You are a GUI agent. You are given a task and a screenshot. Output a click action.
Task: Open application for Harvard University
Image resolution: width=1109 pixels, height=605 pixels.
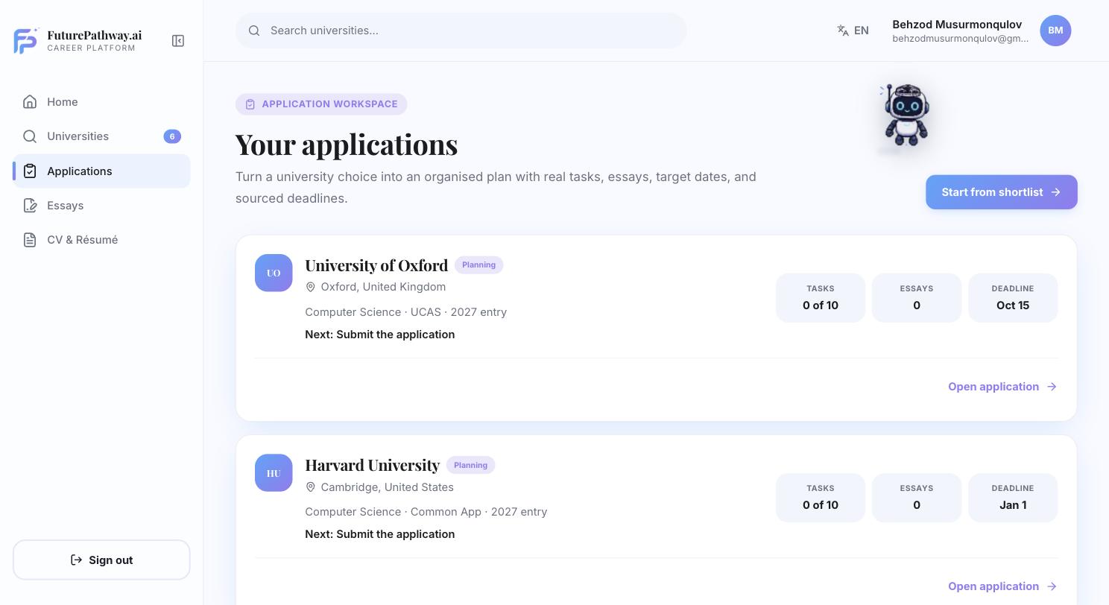click(x=1002, y=586)
